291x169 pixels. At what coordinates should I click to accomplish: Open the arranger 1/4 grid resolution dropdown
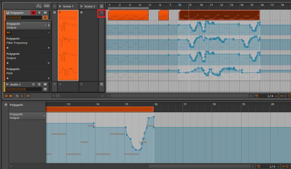270,96
